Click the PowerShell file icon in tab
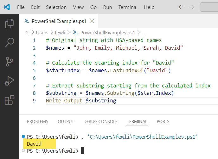Viewport: 218px width, 159px height. point(27,21)
